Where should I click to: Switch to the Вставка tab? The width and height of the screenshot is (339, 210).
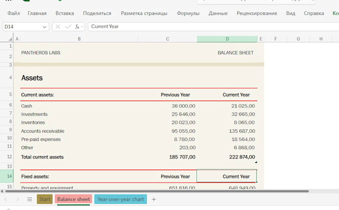tap(65, 13)
